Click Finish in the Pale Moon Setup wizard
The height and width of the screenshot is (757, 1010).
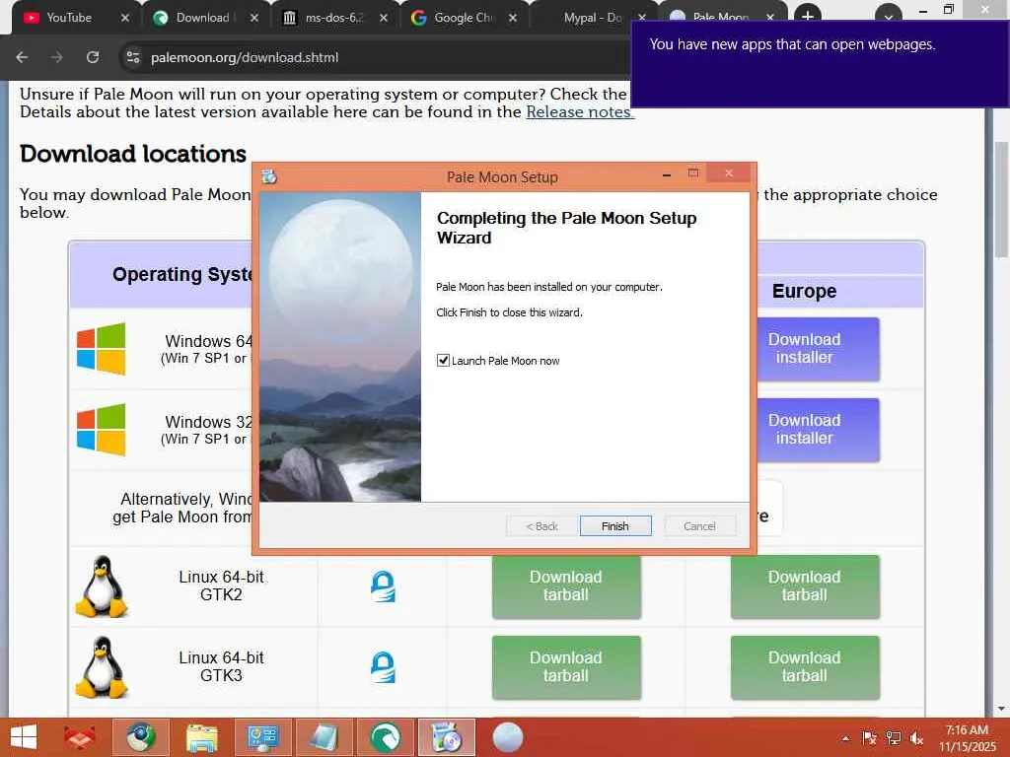615,526
